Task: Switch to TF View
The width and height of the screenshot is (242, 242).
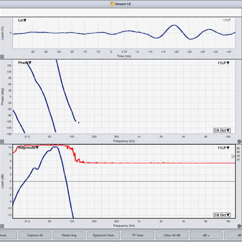Action: point(137,235)
